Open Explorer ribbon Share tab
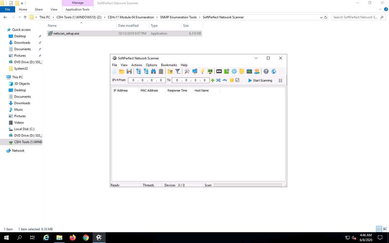 [x=39, y=9]
